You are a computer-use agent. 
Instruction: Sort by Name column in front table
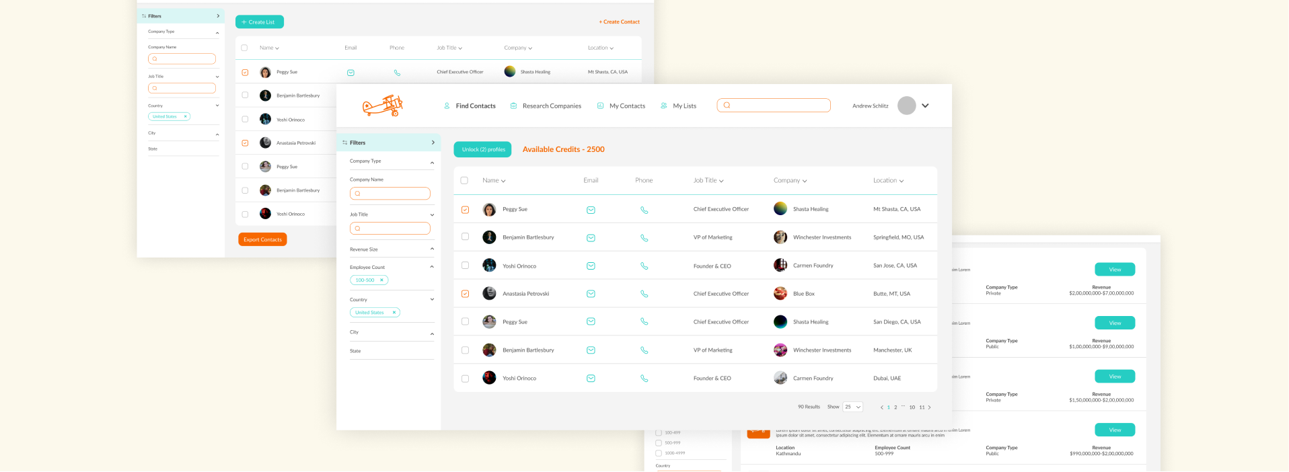tap(494, 180)
